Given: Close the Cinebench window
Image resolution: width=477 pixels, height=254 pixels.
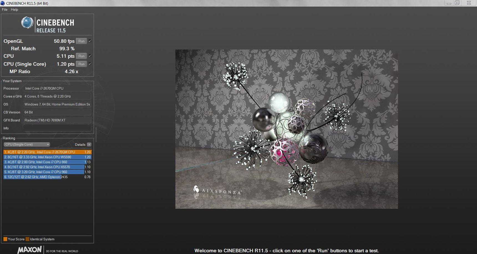Looking at the screenshot, I should (469, 3).
